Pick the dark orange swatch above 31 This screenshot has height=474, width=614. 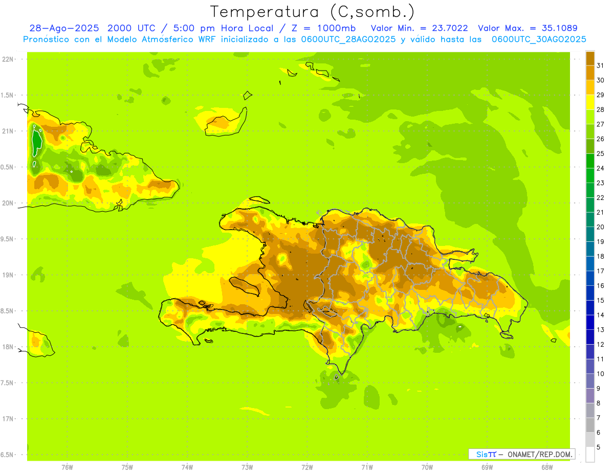pos(590,58)
